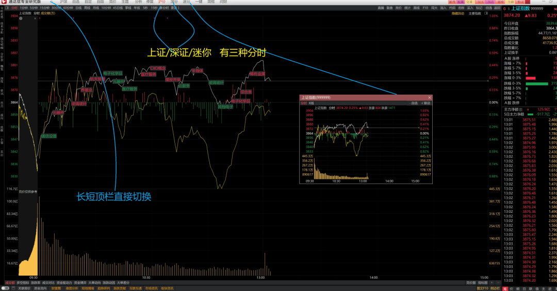Switch the mini window to K线 tab
Image resolution: width=557 pixels, height=291 pixels.
(311, 103)
